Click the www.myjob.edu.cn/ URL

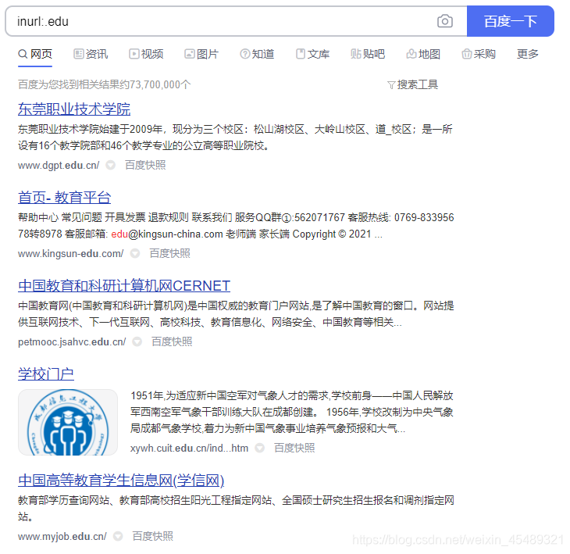[62, 537]
